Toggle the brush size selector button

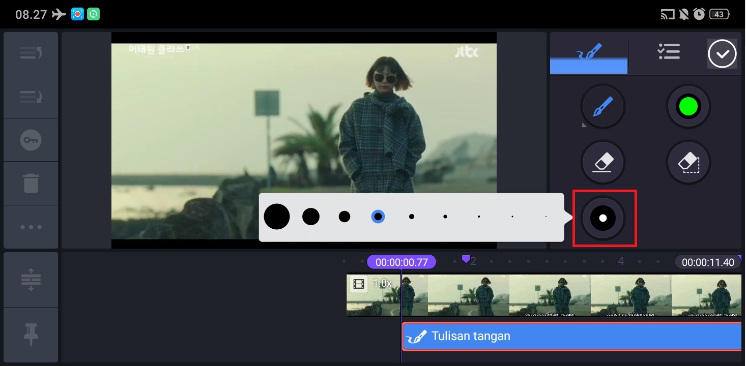(x=603, y=218)
